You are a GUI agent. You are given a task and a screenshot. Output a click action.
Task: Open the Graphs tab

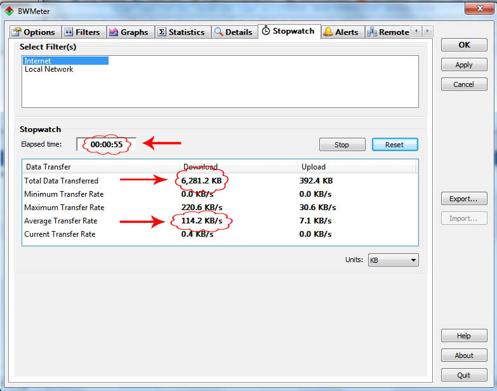tap(130, 32)
